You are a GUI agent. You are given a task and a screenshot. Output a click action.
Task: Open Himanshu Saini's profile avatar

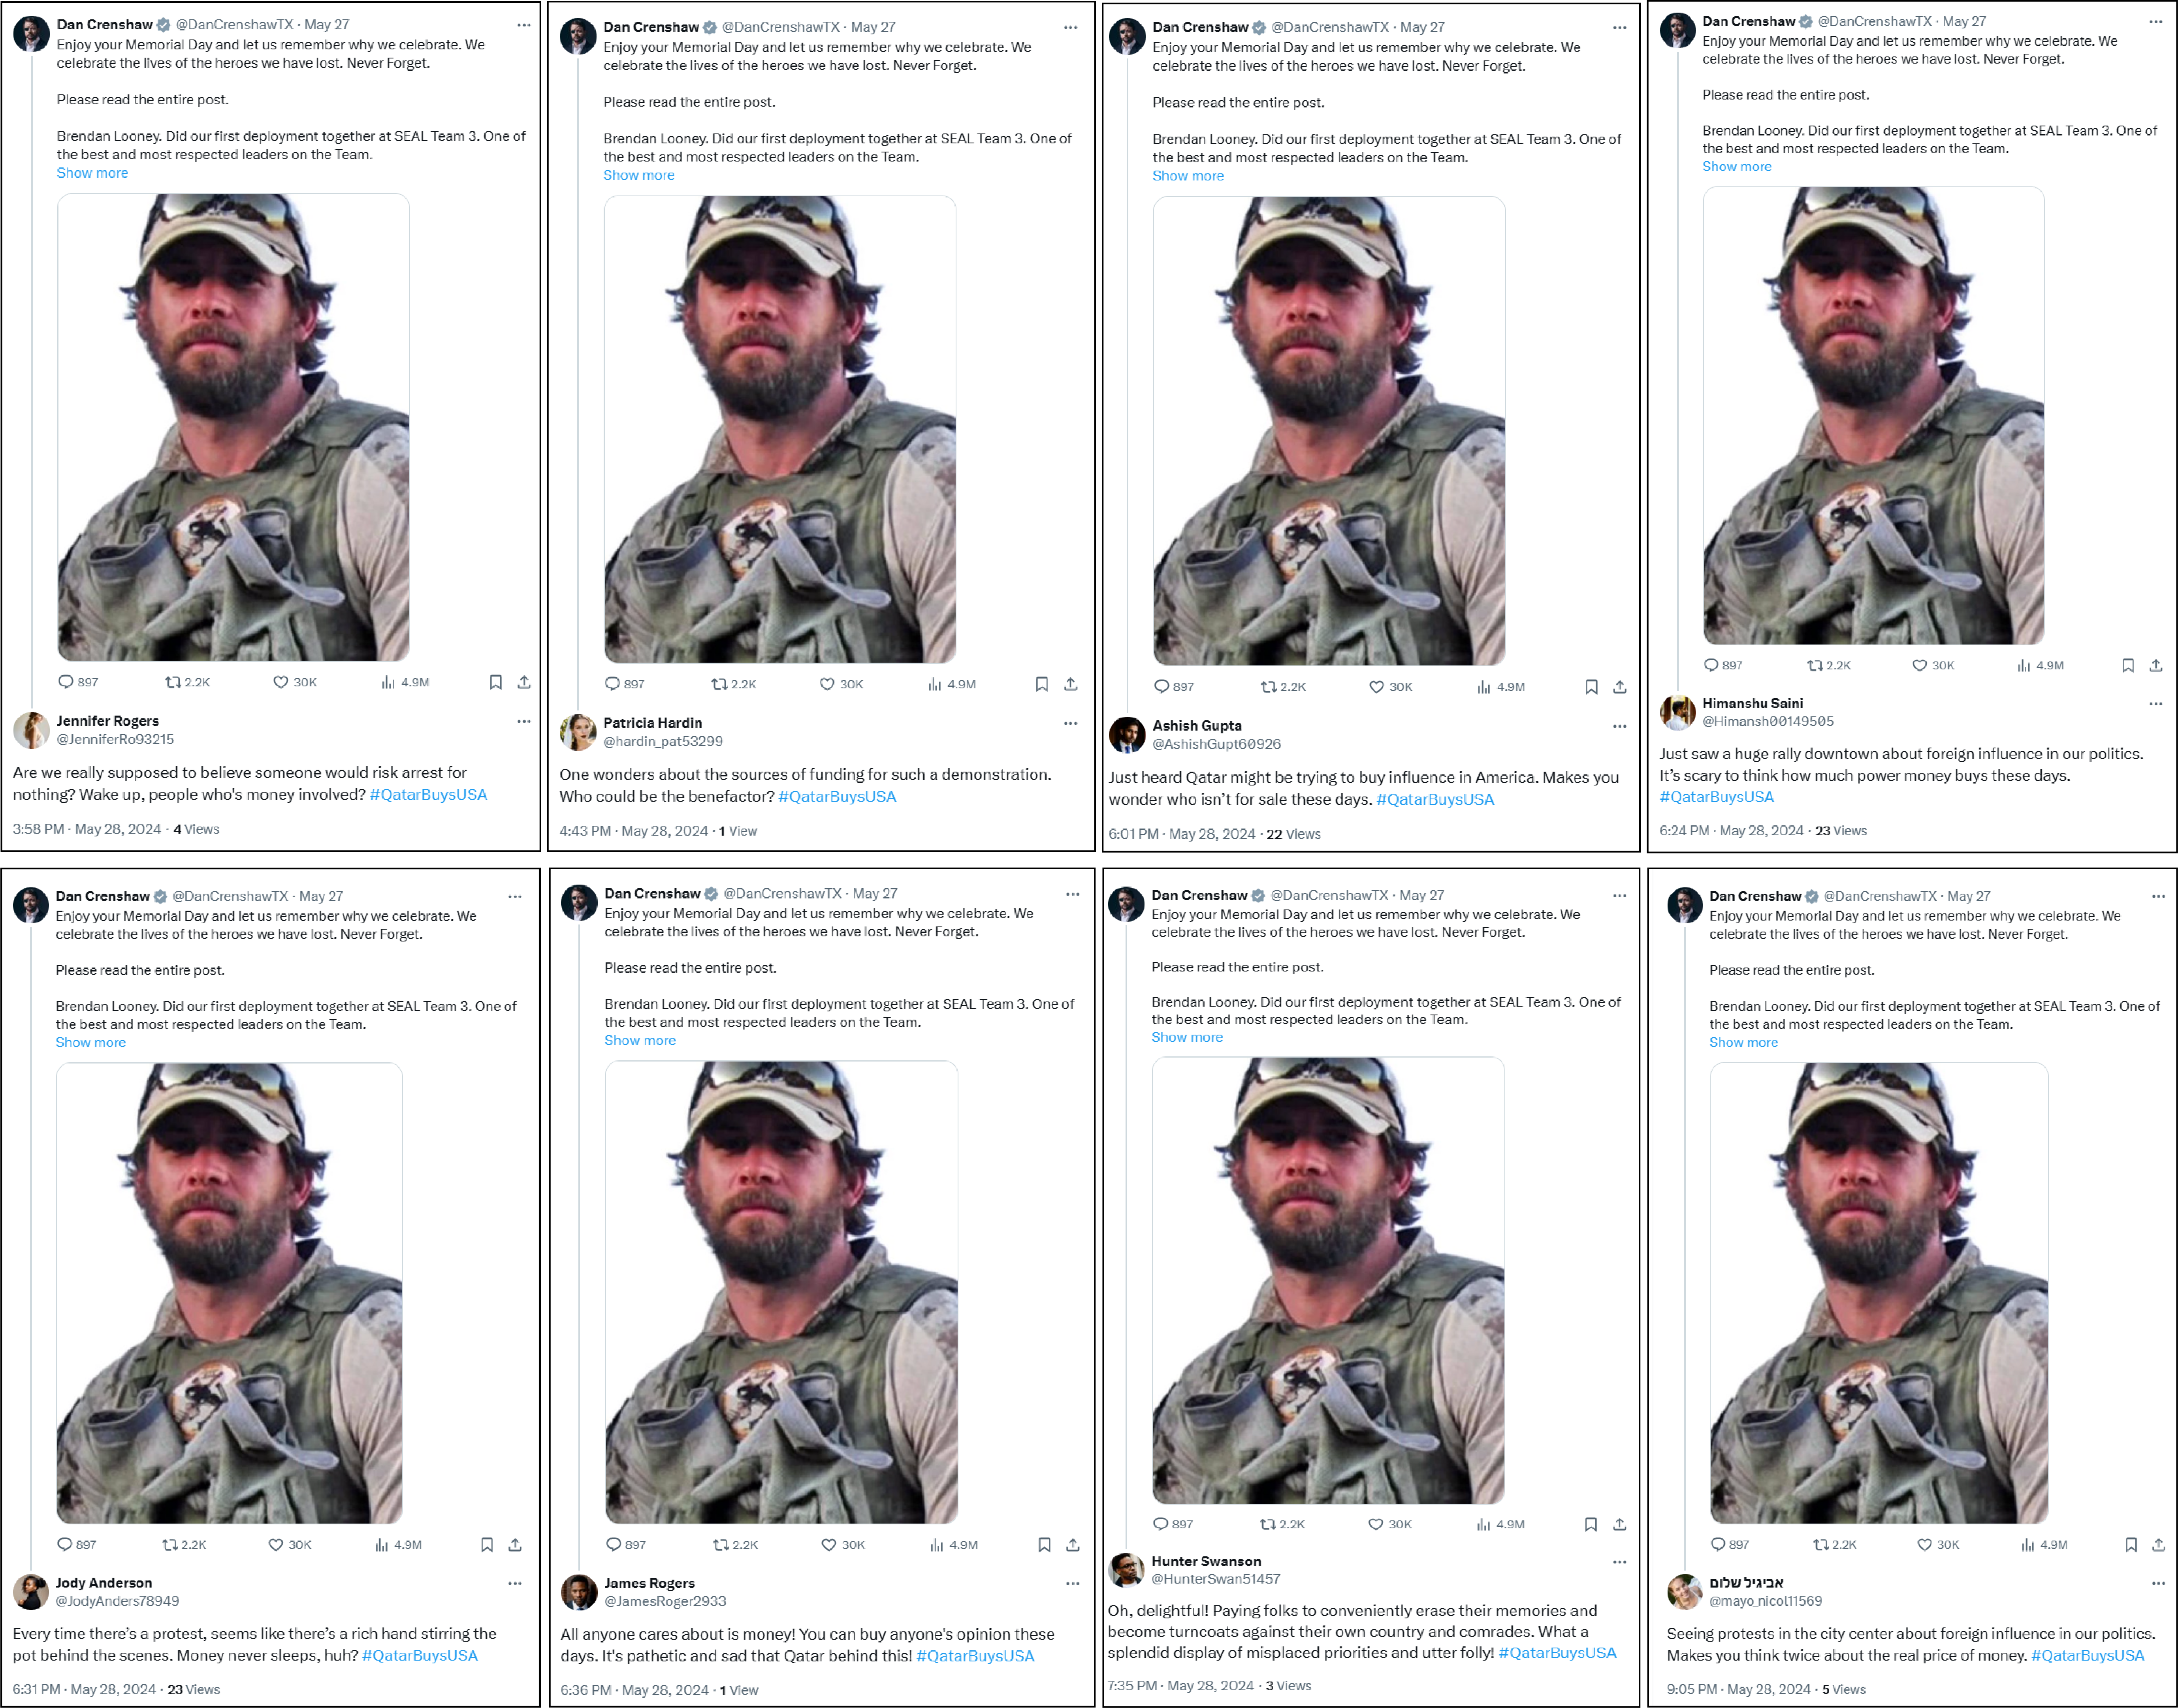(1678, 712)
